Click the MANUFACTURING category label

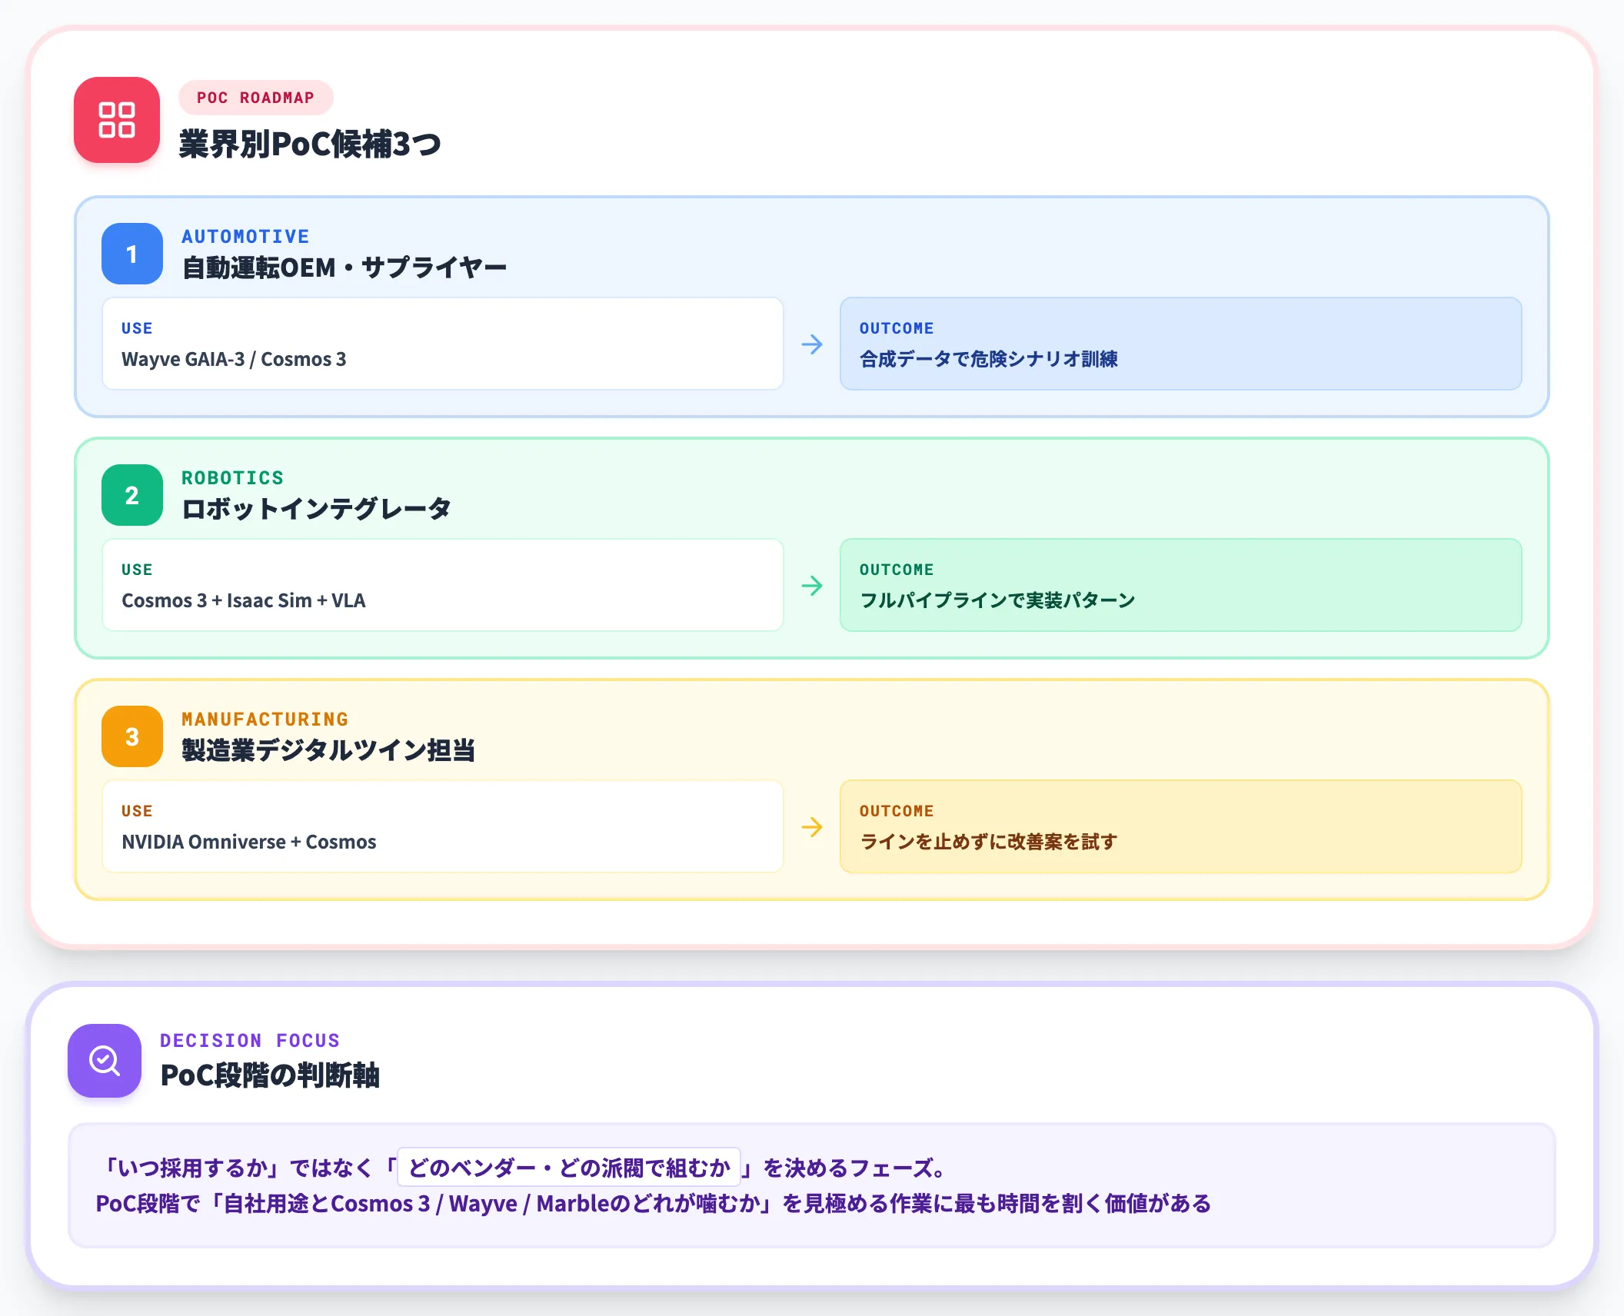[265, 719]
